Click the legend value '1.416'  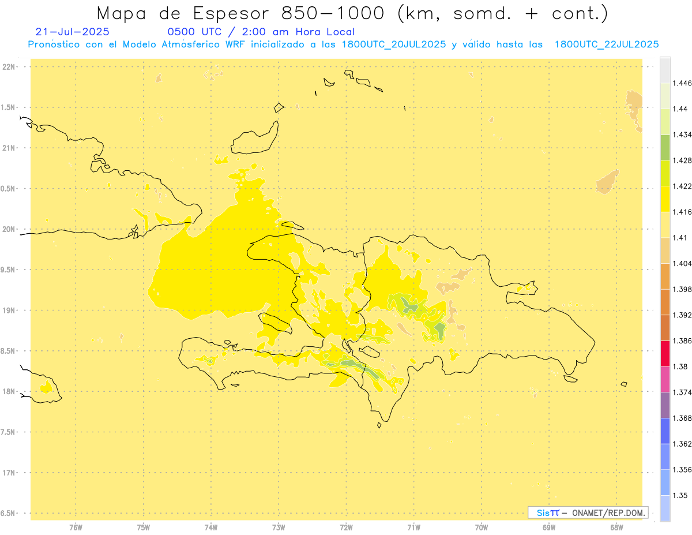(x=682, y=212)
